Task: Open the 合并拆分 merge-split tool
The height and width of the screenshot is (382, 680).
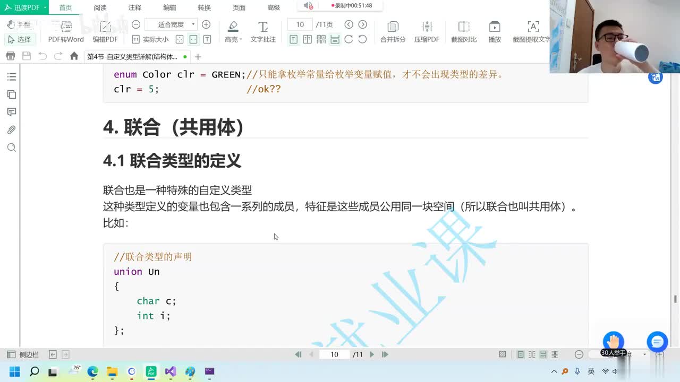Action: 393,32
